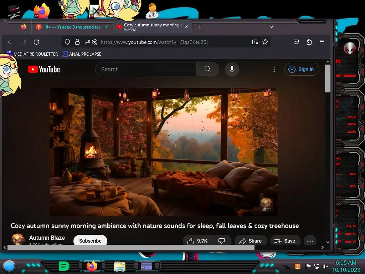Screen dimensions: 365x274
Task: Open Autumn Blaze channel avatar
Action: (x=18, y=239)
